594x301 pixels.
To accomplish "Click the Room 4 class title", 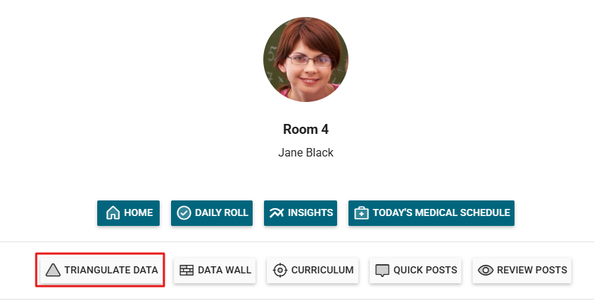I will pos(305,130).
